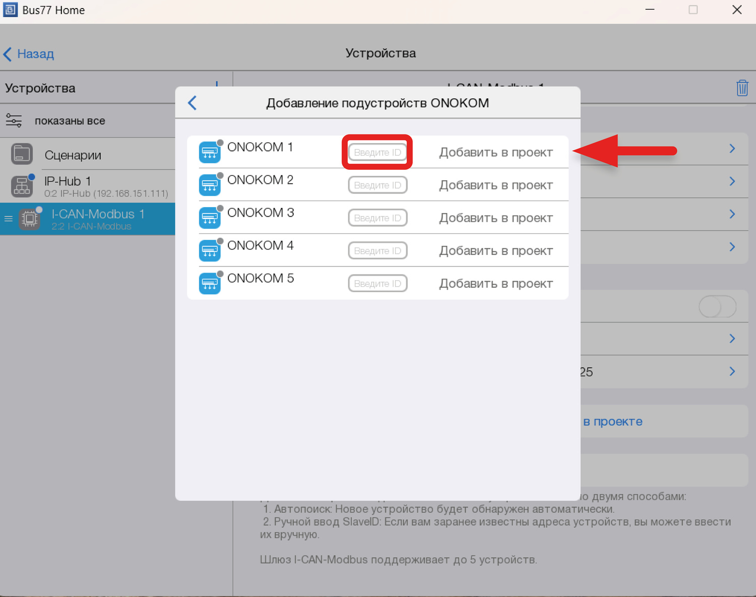Click the ONOKOM 5 air conditioner icon
The width and height of the screenshot is (756, 597).
[210, 283]
